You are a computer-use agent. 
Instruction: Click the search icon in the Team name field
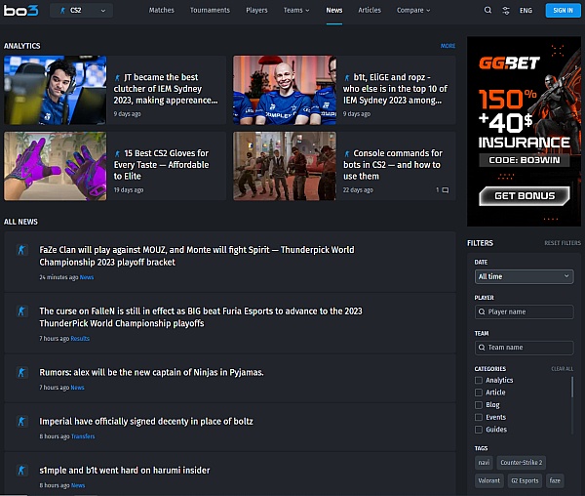482,348
